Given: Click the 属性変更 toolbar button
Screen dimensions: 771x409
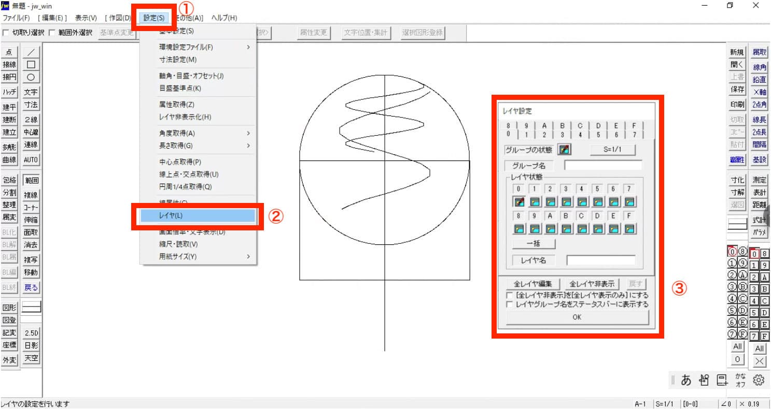Looking at the screenshot, I should pyautogui.click(x=314, y=33).
